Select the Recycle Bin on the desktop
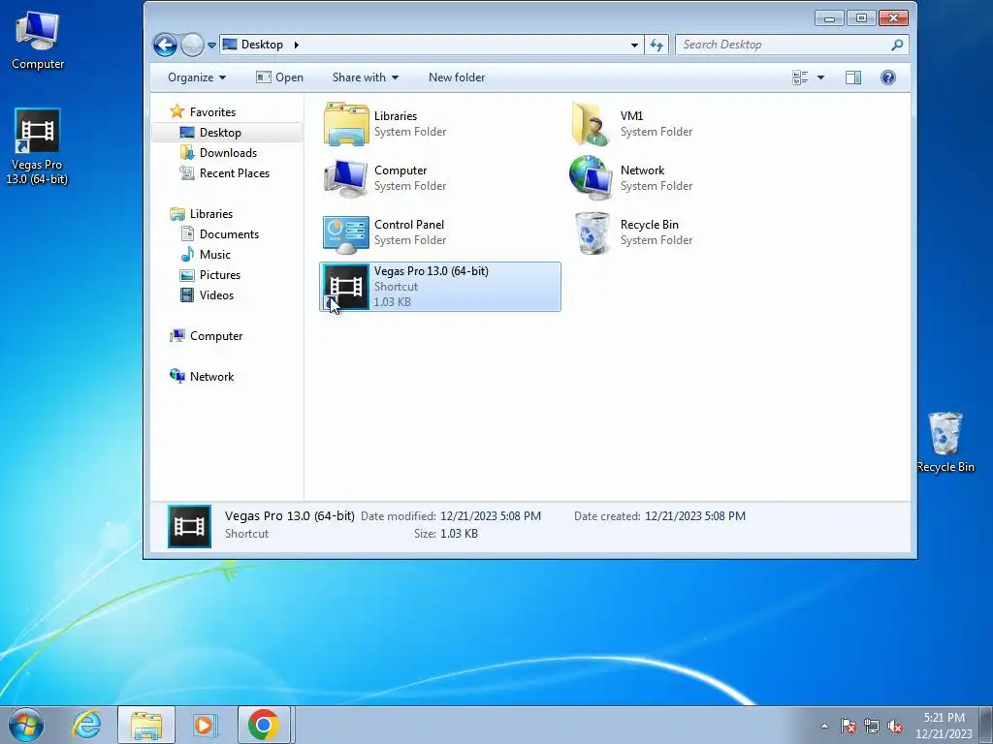993x744 pixels. tap(945, 442)
